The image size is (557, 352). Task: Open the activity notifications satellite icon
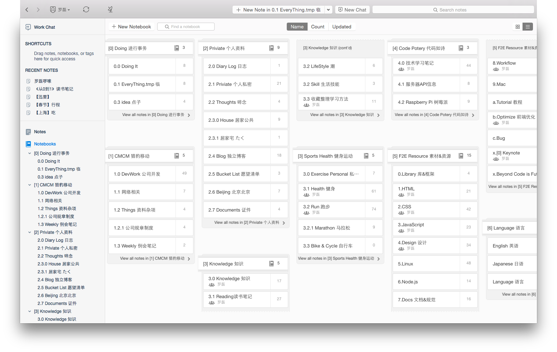(x=110, y=10)
